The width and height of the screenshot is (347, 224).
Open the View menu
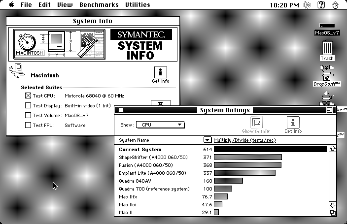(65, 4)
